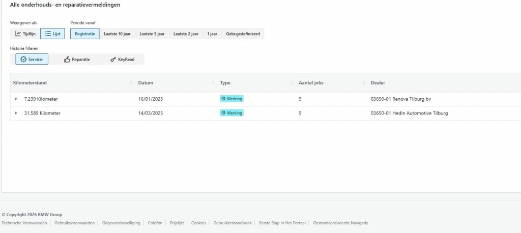Open the Gebruikersvoorwaarden footer link
Image resolution: width=521 pixels, height=233 pixels.
(x=74, y=223)
